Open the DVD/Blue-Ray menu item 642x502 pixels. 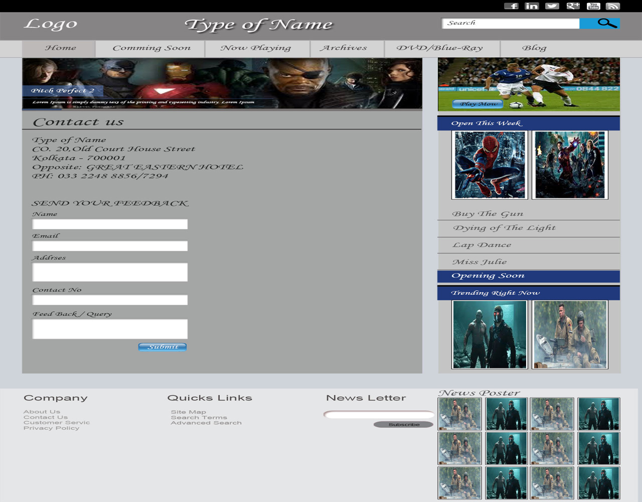coord(439,48)
